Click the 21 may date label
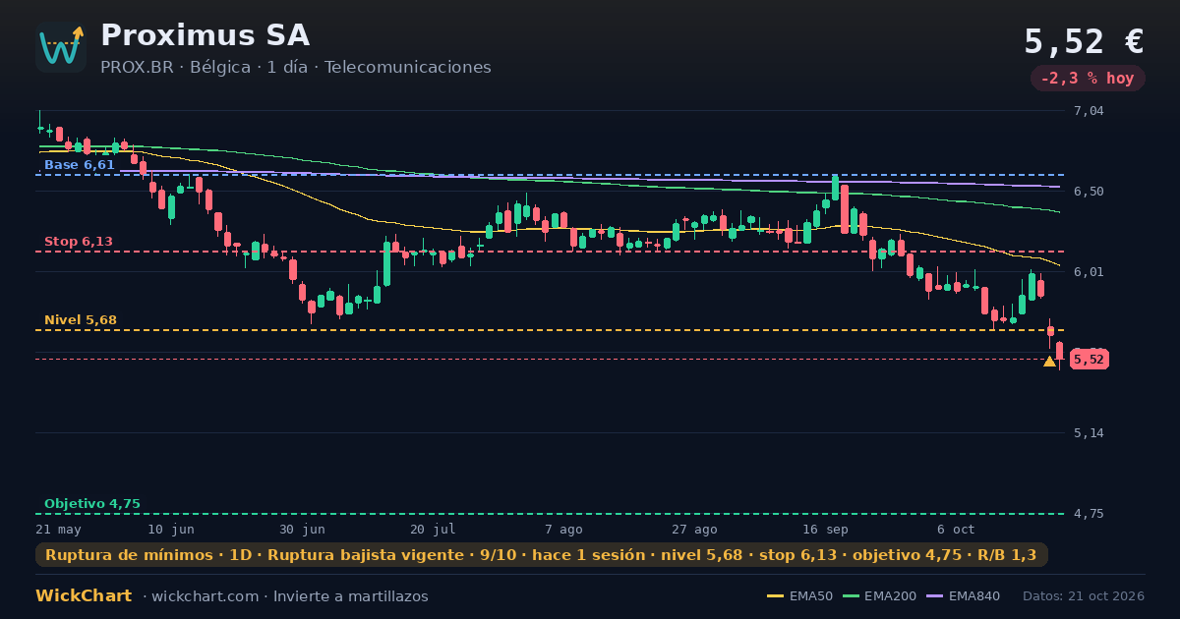The width and height of the screenshot is (1180, 619). coord(58,529)
